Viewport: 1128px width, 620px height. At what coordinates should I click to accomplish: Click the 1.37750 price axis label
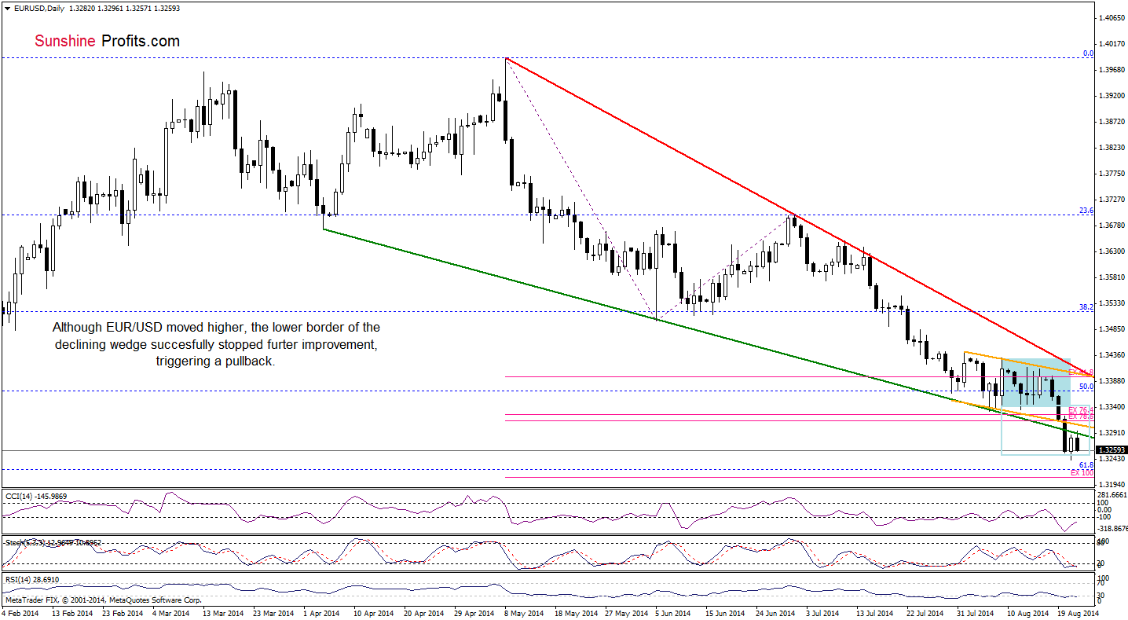(x=1112, y=174)
